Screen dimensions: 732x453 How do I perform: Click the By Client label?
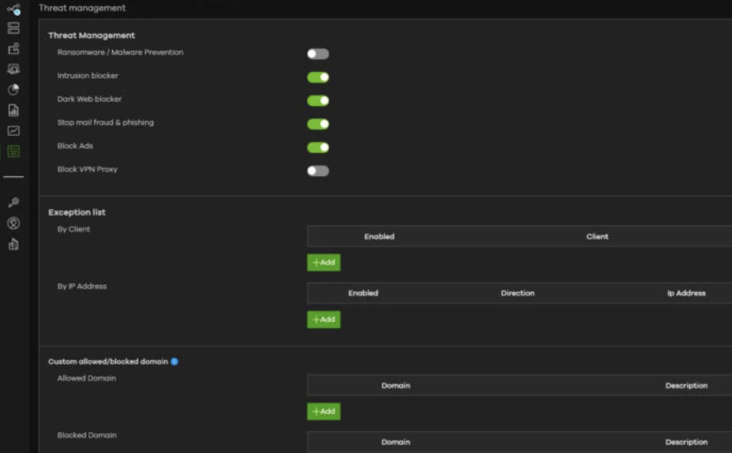(73, 229)
